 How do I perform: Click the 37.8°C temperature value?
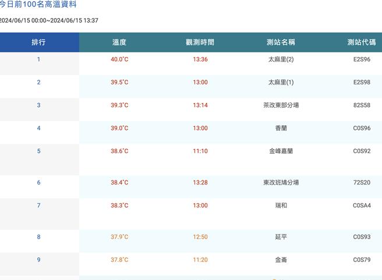pos(119,260)
